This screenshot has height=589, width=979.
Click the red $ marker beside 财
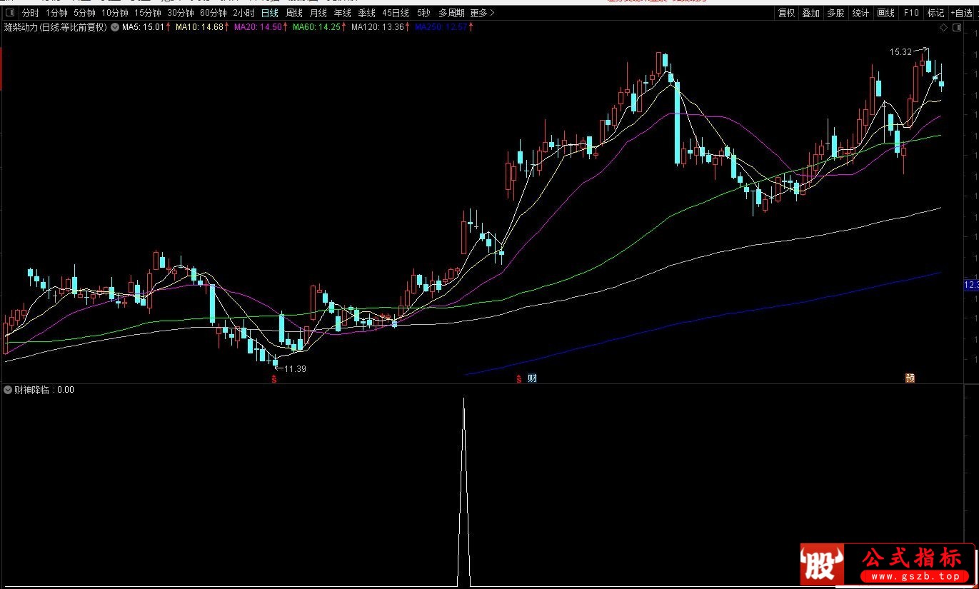click(x=518, y=378)
